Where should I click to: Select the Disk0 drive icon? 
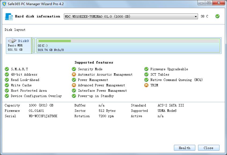pos(12,41)
